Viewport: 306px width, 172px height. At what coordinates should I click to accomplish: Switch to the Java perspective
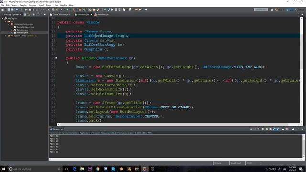point(290,10)
